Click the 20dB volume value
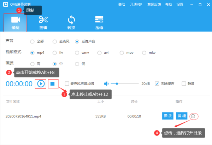212x145 pixels. pyautogui.click(x=146, y=84)
